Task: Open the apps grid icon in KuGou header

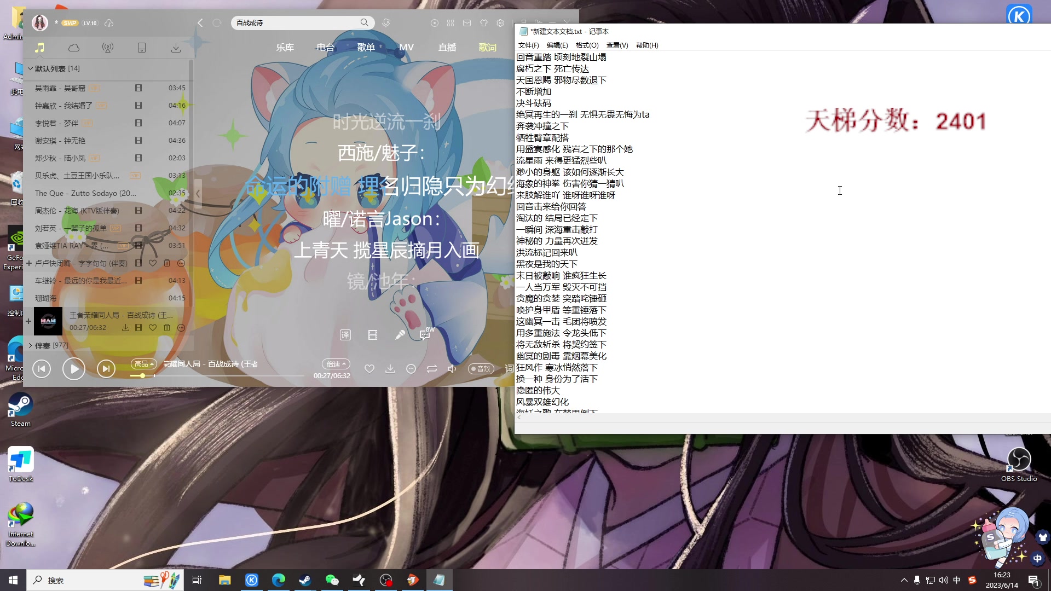Action: (x=451, y=23)
